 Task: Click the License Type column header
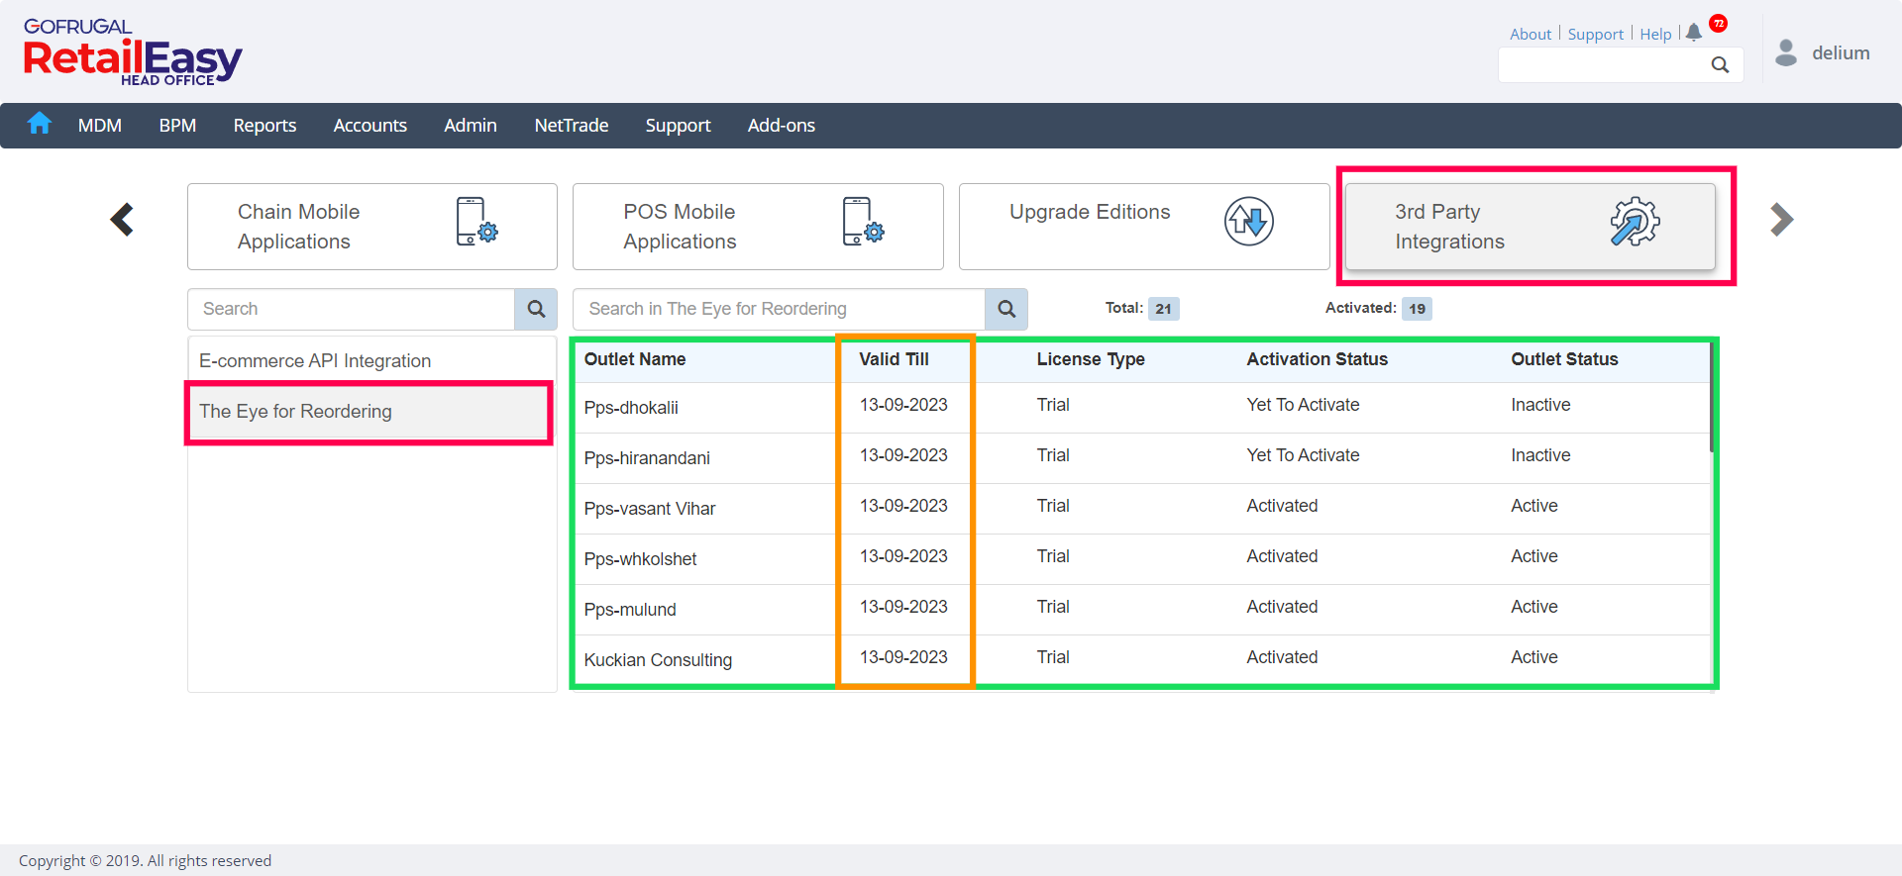click(x=1091, y=359)
